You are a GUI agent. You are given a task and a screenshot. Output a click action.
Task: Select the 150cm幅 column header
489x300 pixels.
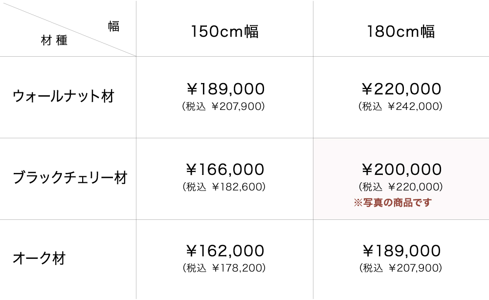tap(224, 32)
